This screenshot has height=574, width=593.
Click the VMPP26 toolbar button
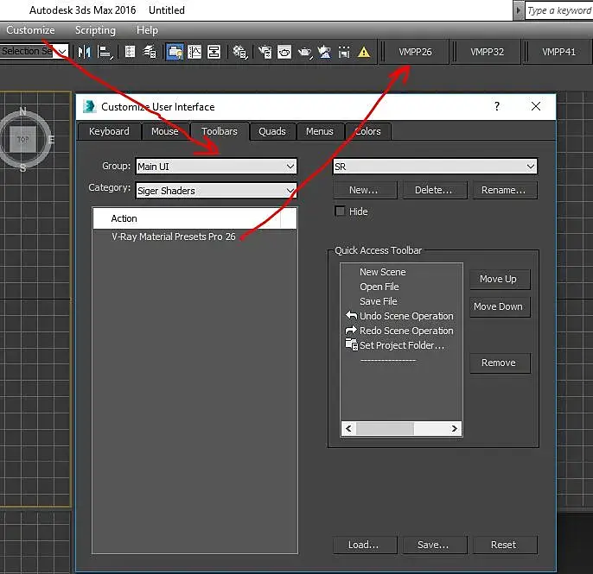click(x=415, y=52)
